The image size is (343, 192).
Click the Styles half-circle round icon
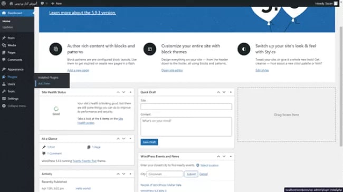coord(244,49)
